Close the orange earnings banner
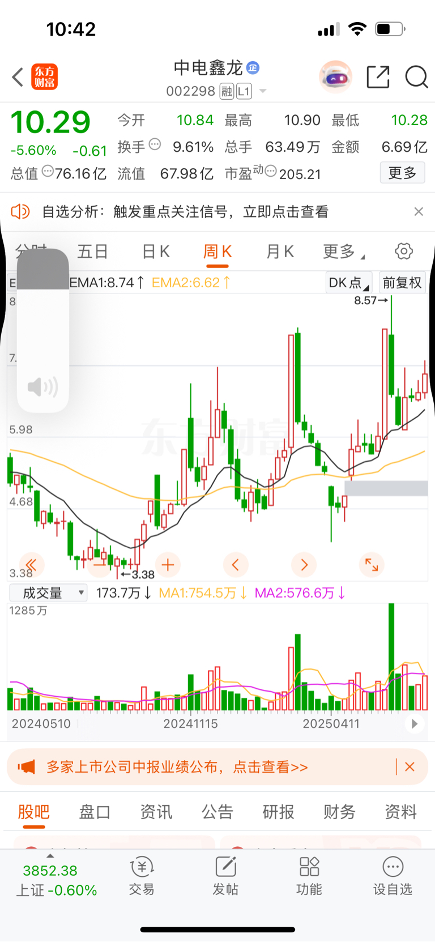 coord(410,767)
